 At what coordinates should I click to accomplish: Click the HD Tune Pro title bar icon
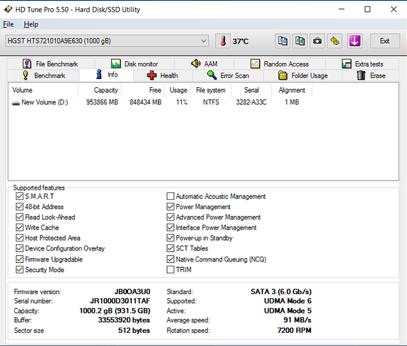point(8,10)
